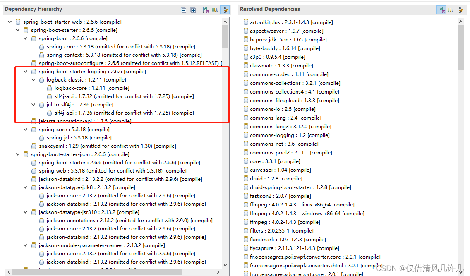
Task: Click jar icon of classmate : 1.3.3
Action: click(x=246, y=66)
